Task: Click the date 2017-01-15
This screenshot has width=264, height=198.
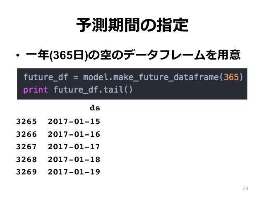Action: point(74,122)
